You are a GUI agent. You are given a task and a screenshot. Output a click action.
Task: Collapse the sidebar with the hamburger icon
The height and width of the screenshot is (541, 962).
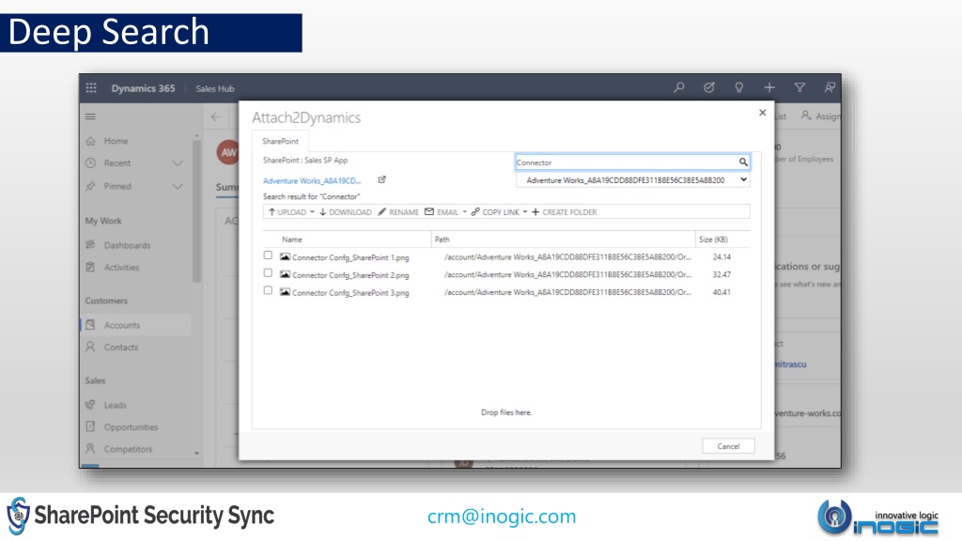[90, 116]
